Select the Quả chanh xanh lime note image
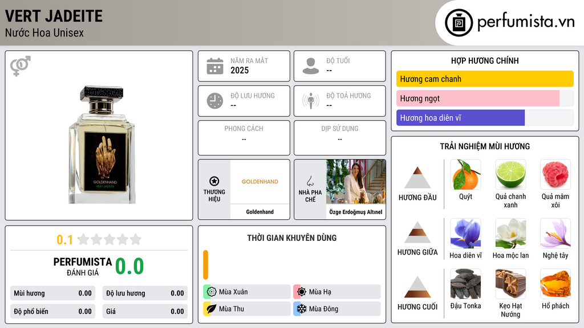 pyautogui.click(x=510, y=174)
